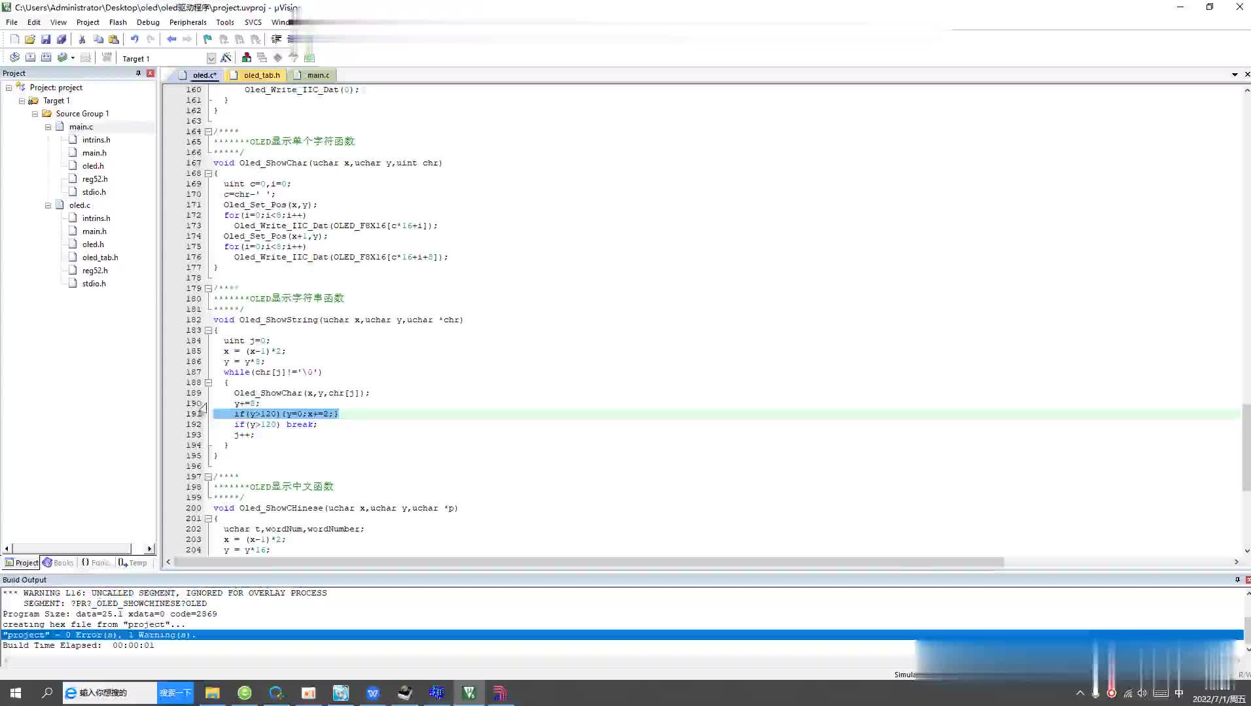Click the Open file folder icon
The image size is (1251, 706).
(x=30, y=39)
